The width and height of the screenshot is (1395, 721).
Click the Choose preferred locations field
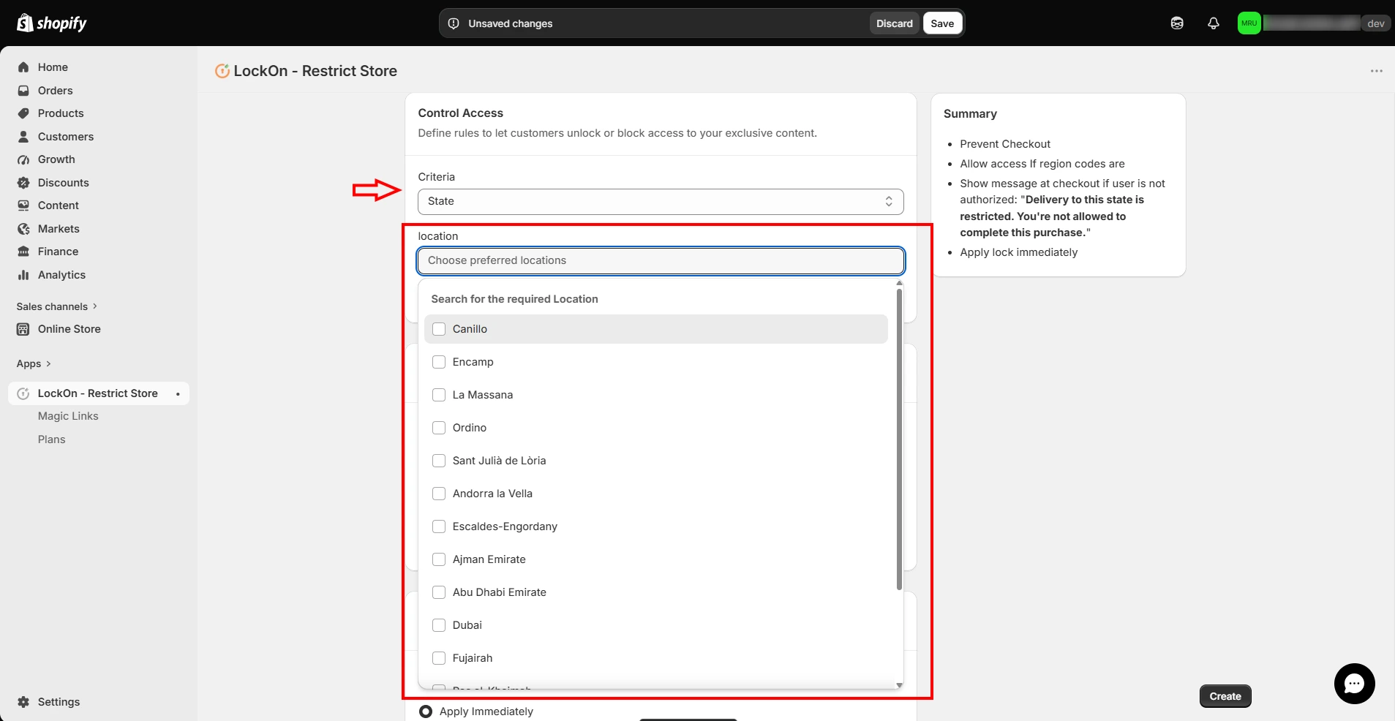(x=661, y=261)
